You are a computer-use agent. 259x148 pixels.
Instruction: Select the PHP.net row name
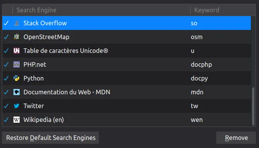[x=35, y=64]
